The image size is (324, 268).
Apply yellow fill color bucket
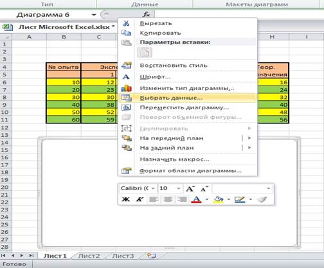(x=219, y=199)
